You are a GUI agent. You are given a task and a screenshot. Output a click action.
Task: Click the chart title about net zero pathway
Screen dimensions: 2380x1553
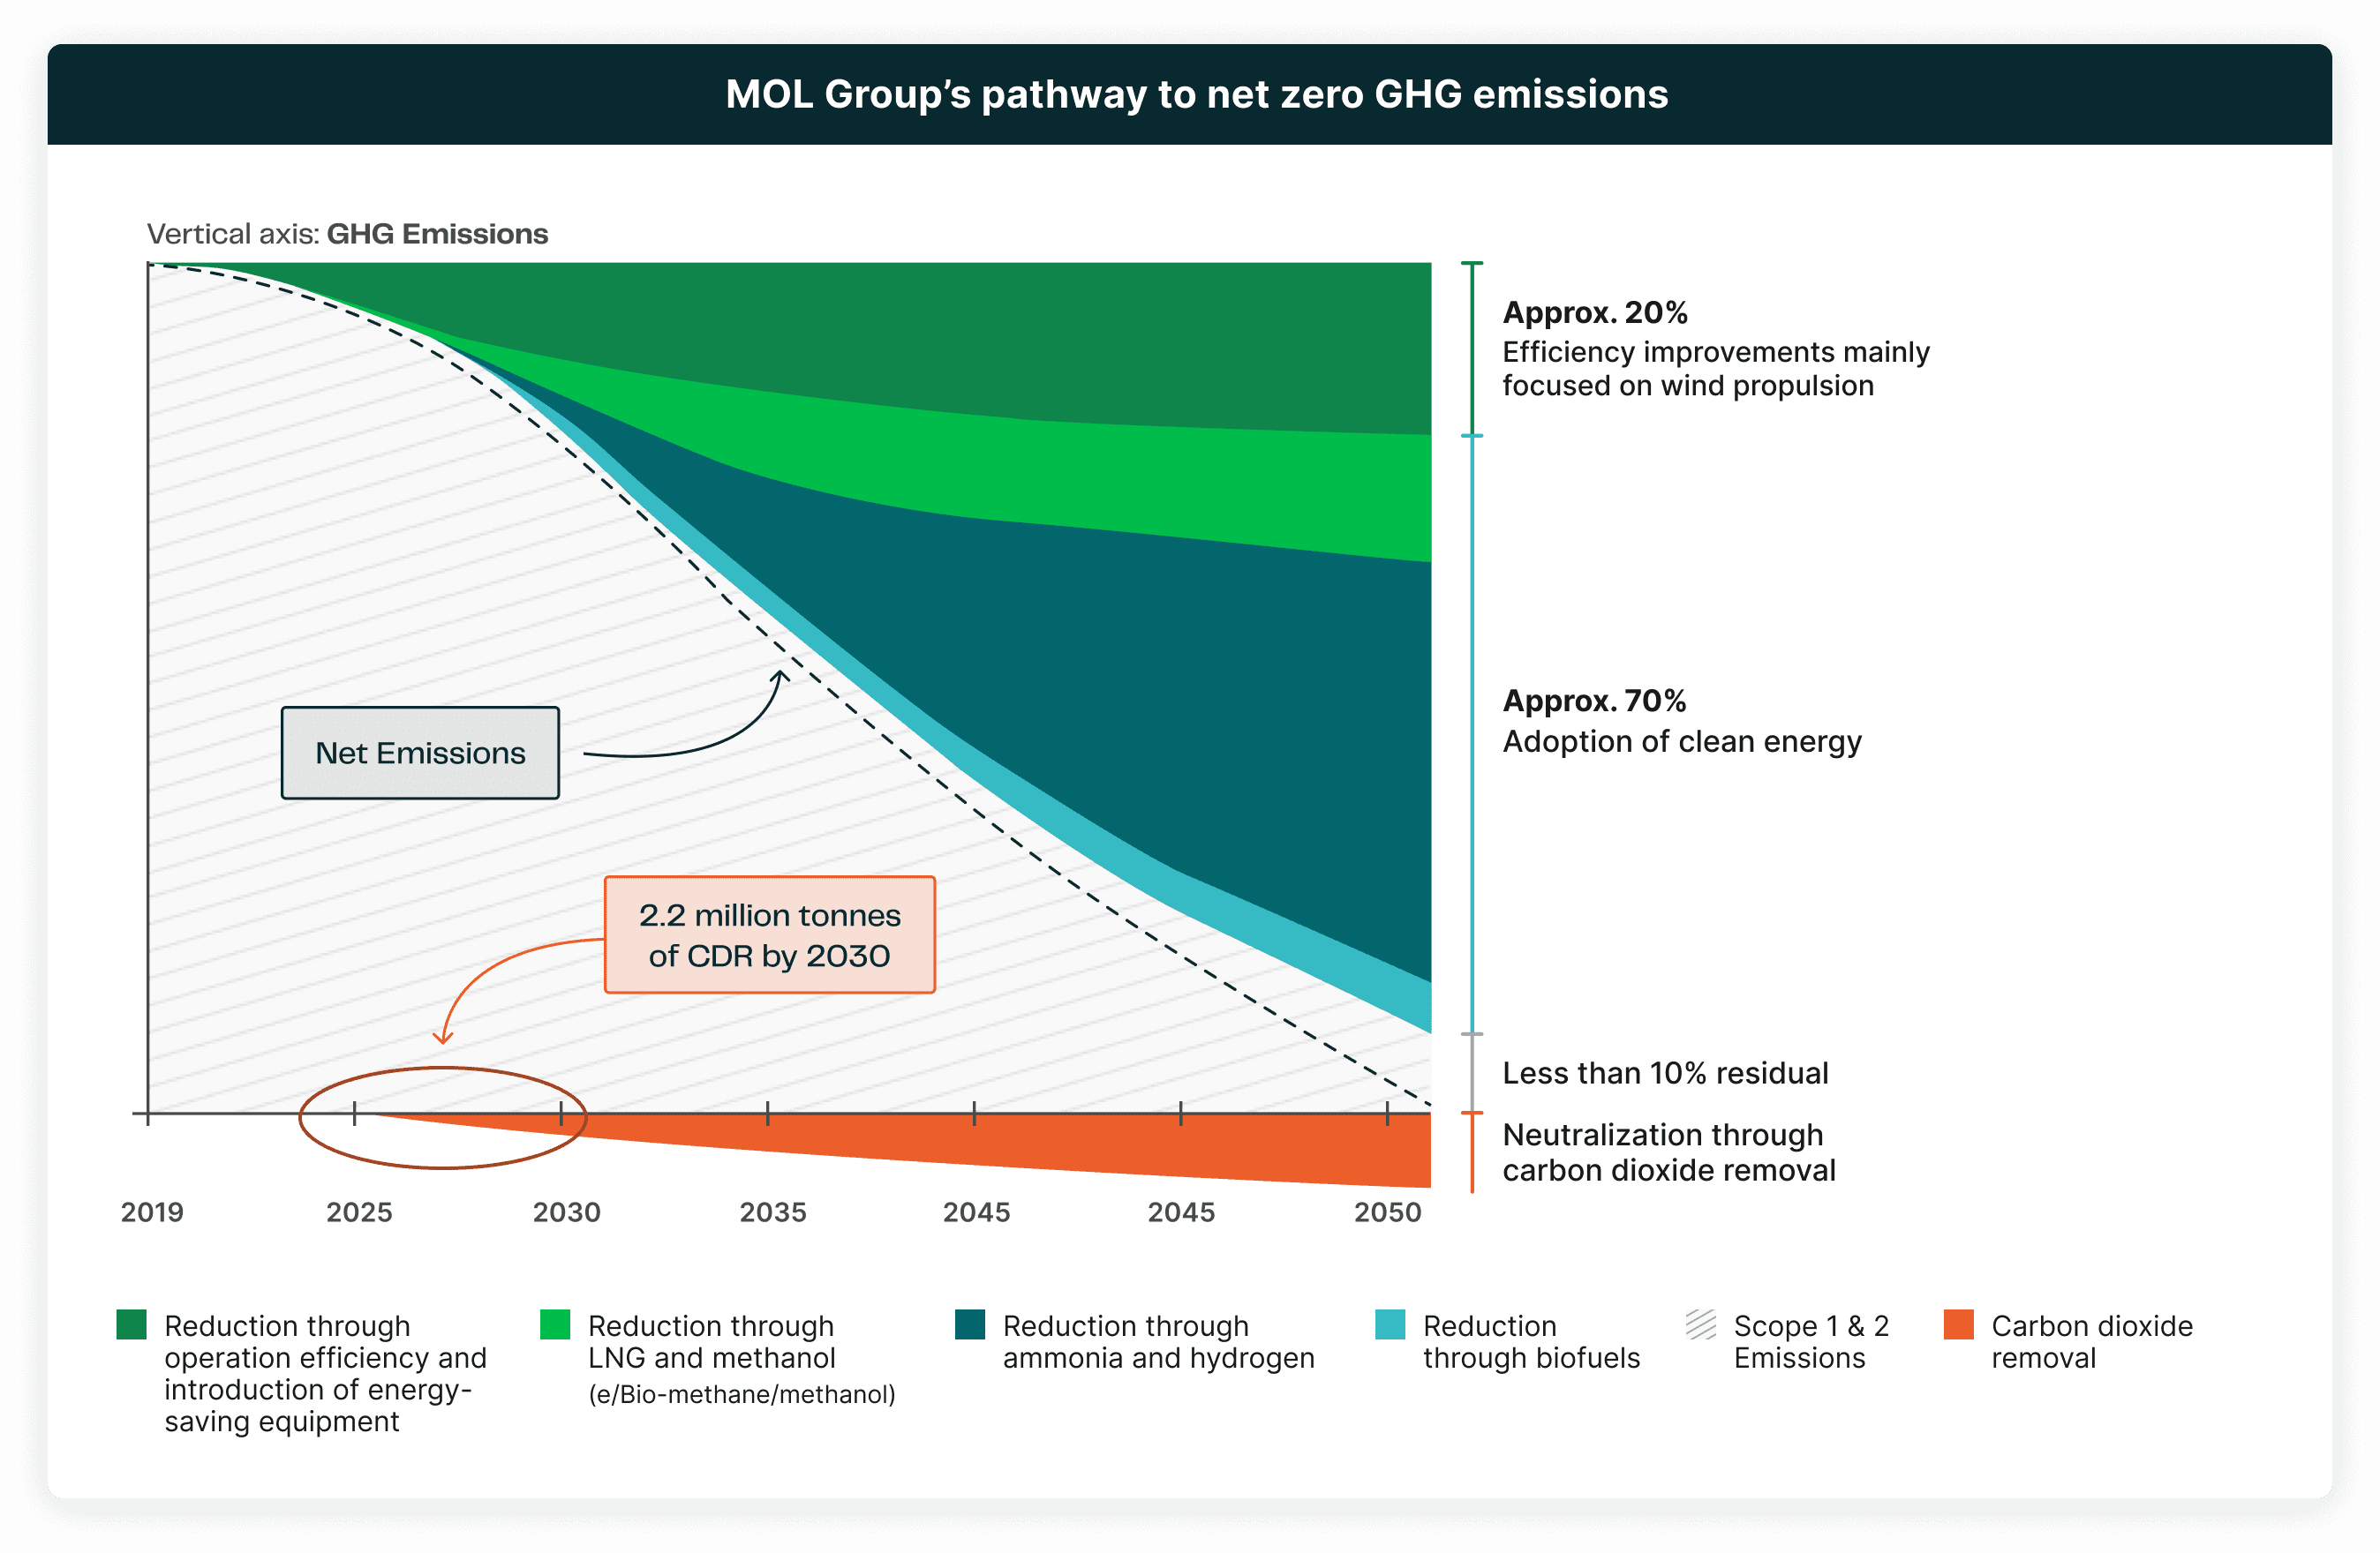tap(1196, 94)
